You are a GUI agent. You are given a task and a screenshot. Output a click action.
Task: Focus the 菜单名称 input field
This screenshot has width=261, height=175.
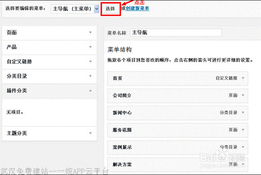[x=176, y=33]
